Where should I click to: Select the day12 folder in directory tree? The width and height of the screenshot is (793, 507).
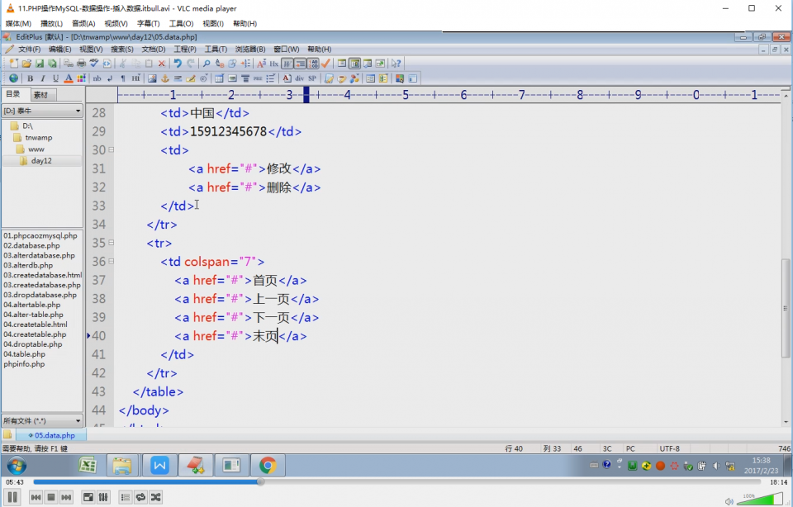(x=41, y=161)
